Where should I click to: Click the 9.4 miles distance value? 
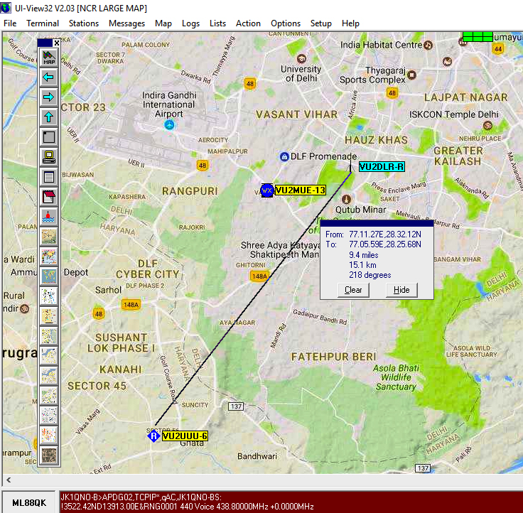click(x=364, y=255)
